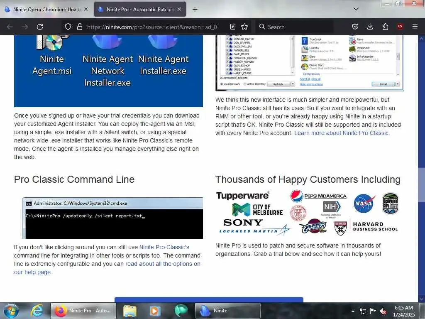Viewport: 425px width, 319px height.
Task: Open the Firefox downloads panel
Action: click(x=370, y=27)
